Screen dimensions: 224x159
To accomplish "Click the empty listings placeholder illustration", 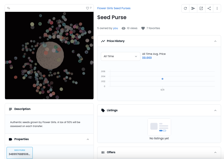I will (x=159, y=127).
